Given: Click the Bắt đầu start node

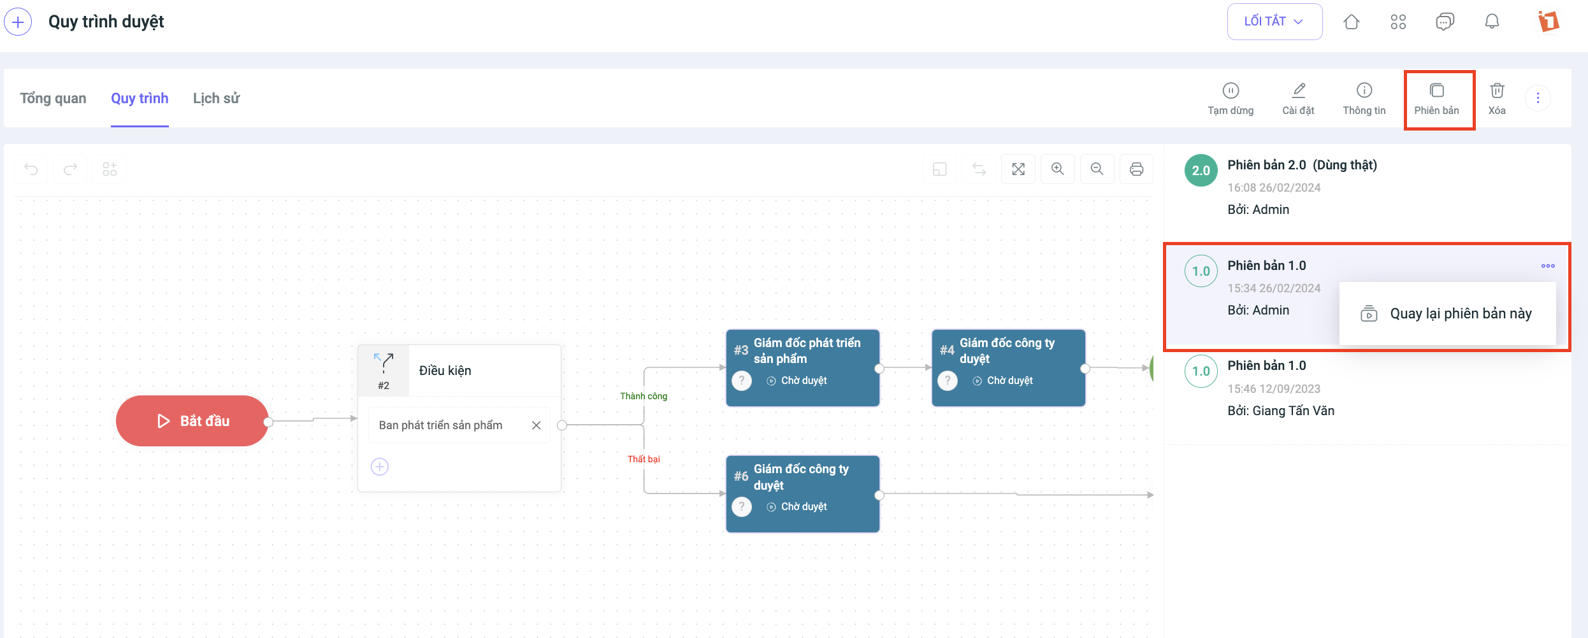Looking at the screenshot, I should click(x=192, y=421).
